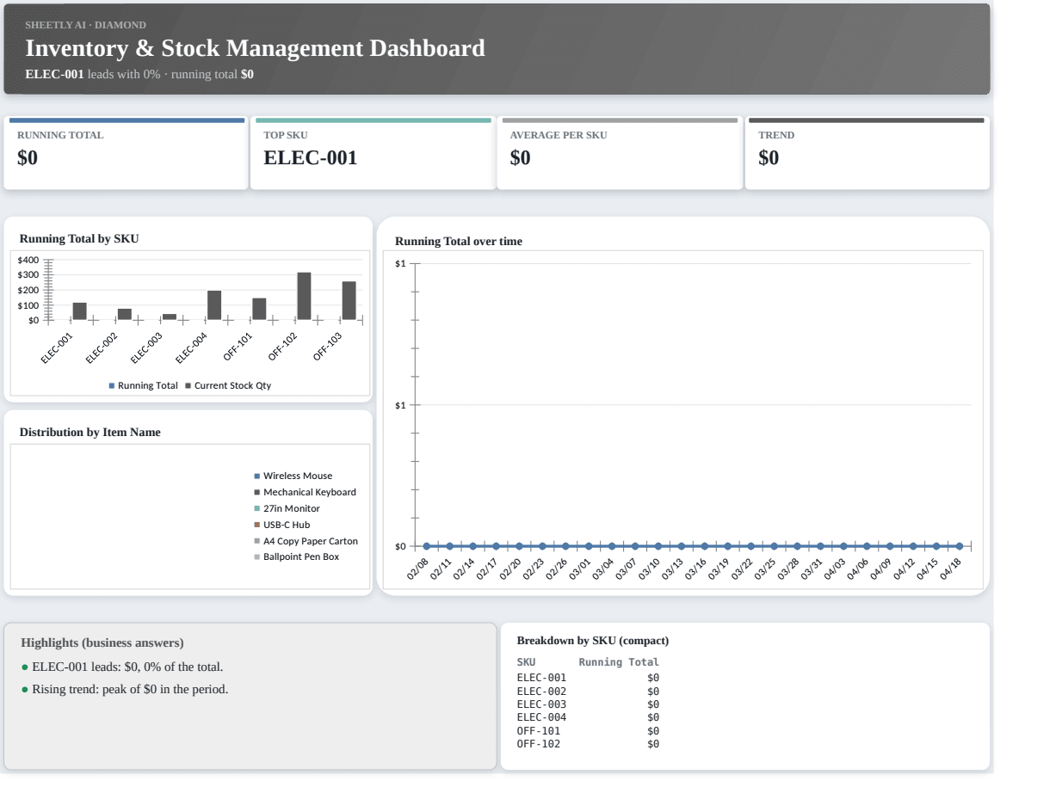The height and width of the screenshot is (793, 1056).
Task: Click the Wireless Mouse legend swatch
Action: click(256, 476)
